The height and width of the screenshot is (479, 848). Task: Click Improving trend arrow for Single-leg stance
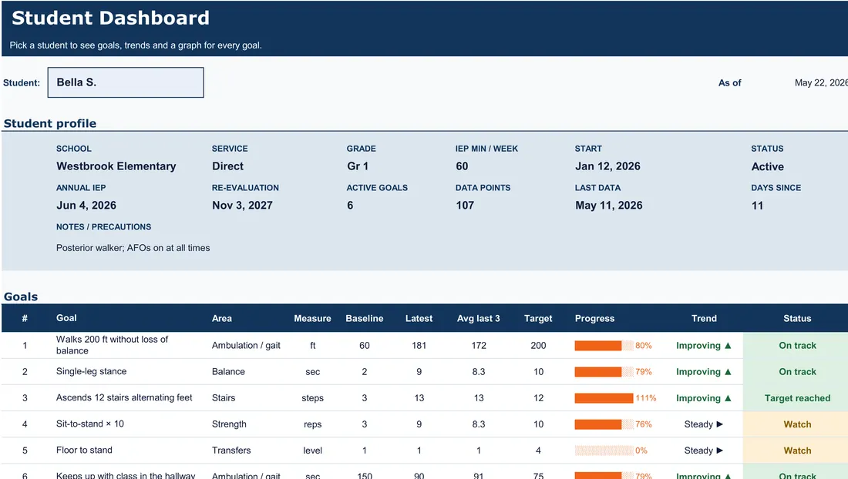(x=728, y=371)
